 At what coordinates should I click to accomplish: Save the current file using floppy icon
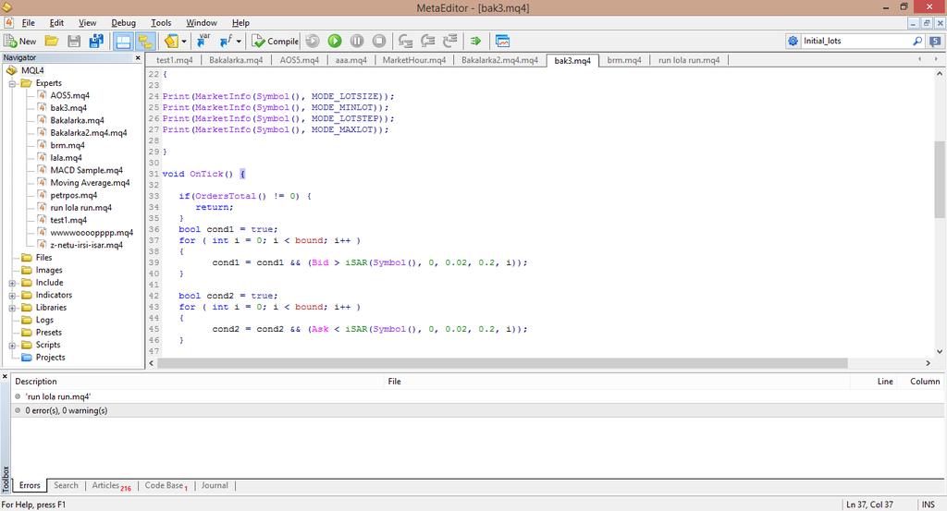(x=74, y=41)
